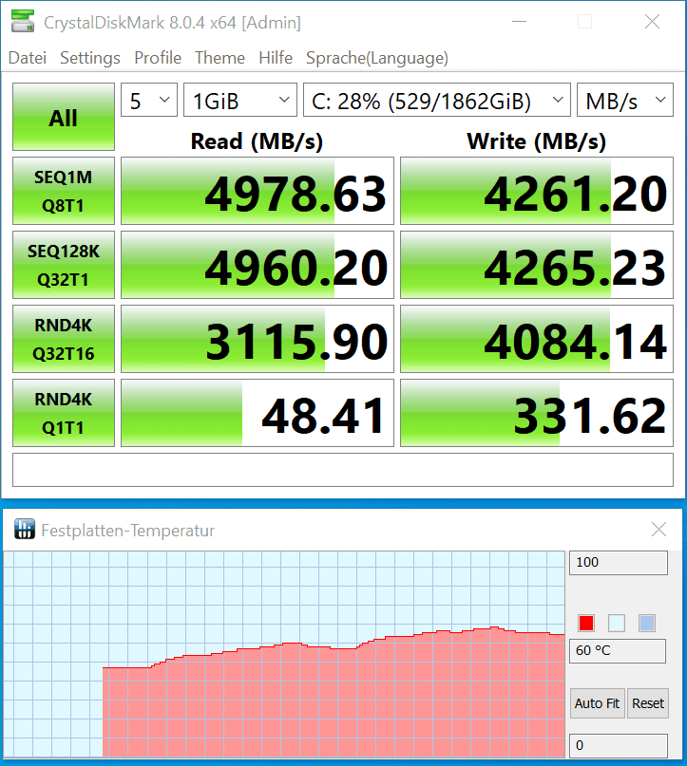Open the Hilfe menu

point(276,58)
